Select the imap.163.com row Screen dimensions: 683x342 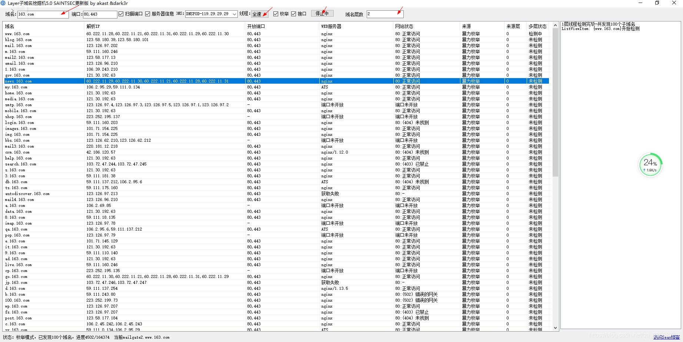(276, 223)
